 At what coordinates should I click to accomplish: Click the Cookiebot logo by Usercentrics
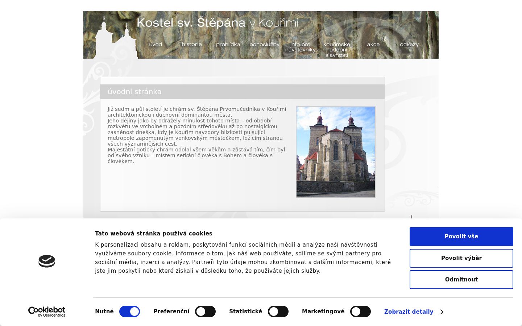(47, 312)
